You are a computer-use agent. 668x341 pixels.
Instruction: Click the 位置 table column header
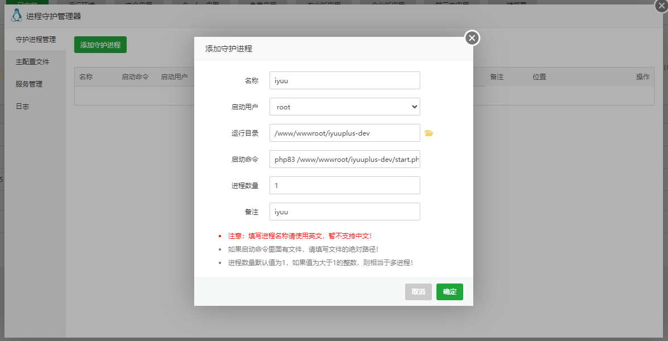point(539,76)
